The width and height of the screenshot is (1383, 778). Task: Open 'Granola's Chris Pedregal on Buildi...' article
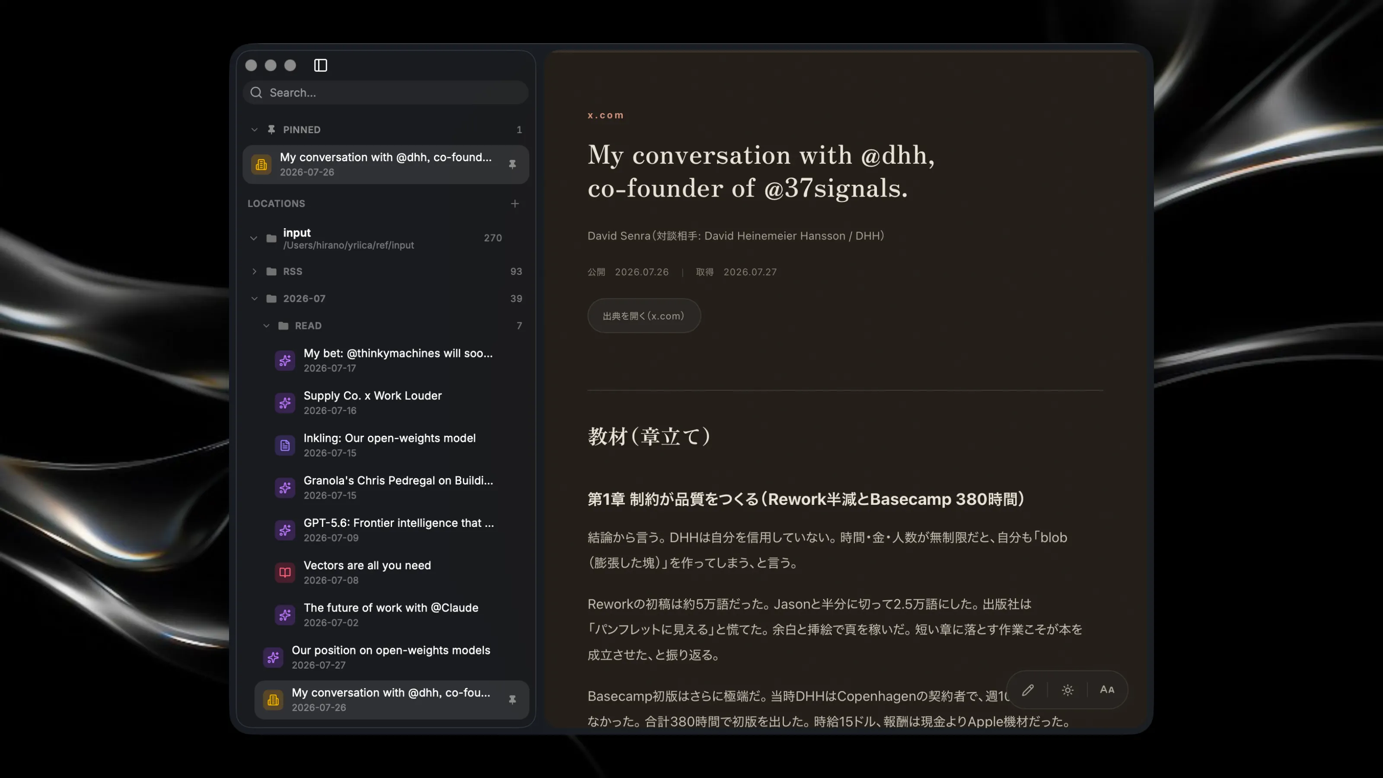[x=397, y=488]
